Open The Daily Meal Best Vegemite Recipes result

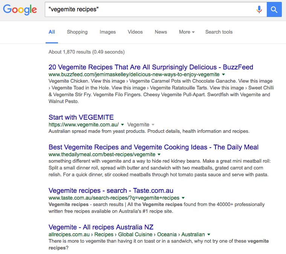tap(153, 147)
